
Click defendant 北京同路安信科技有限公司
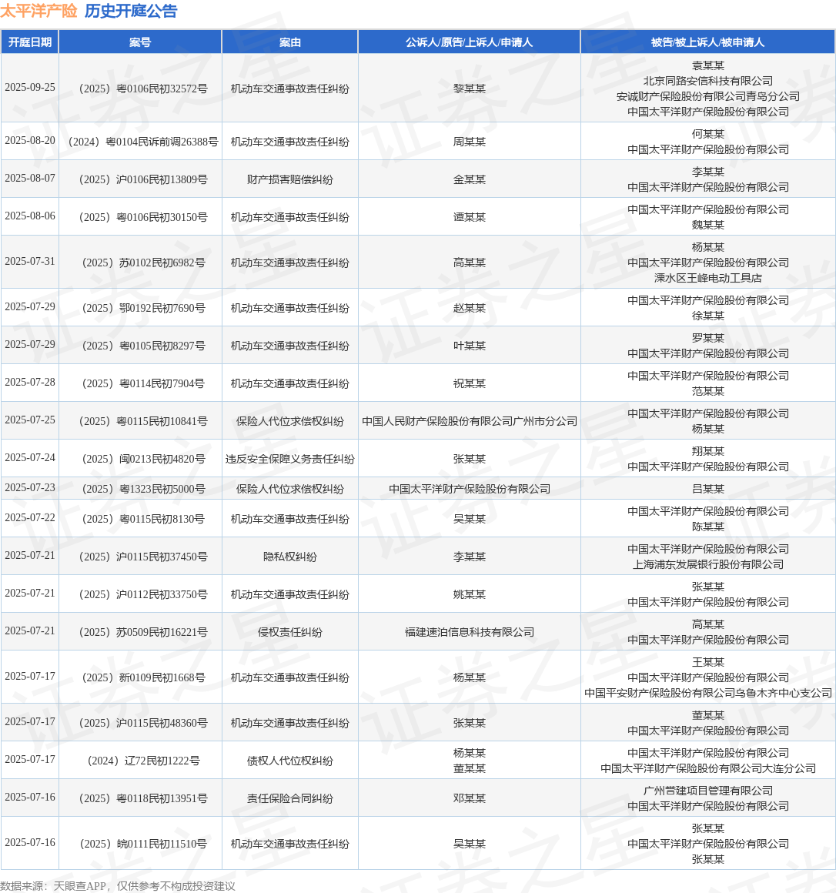708,81
